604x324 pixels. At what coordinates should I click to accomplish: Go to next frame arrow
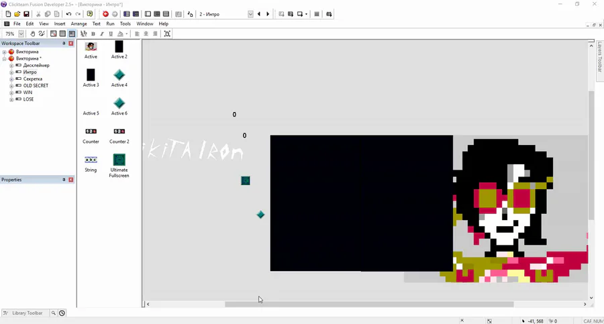coord(268,14)
